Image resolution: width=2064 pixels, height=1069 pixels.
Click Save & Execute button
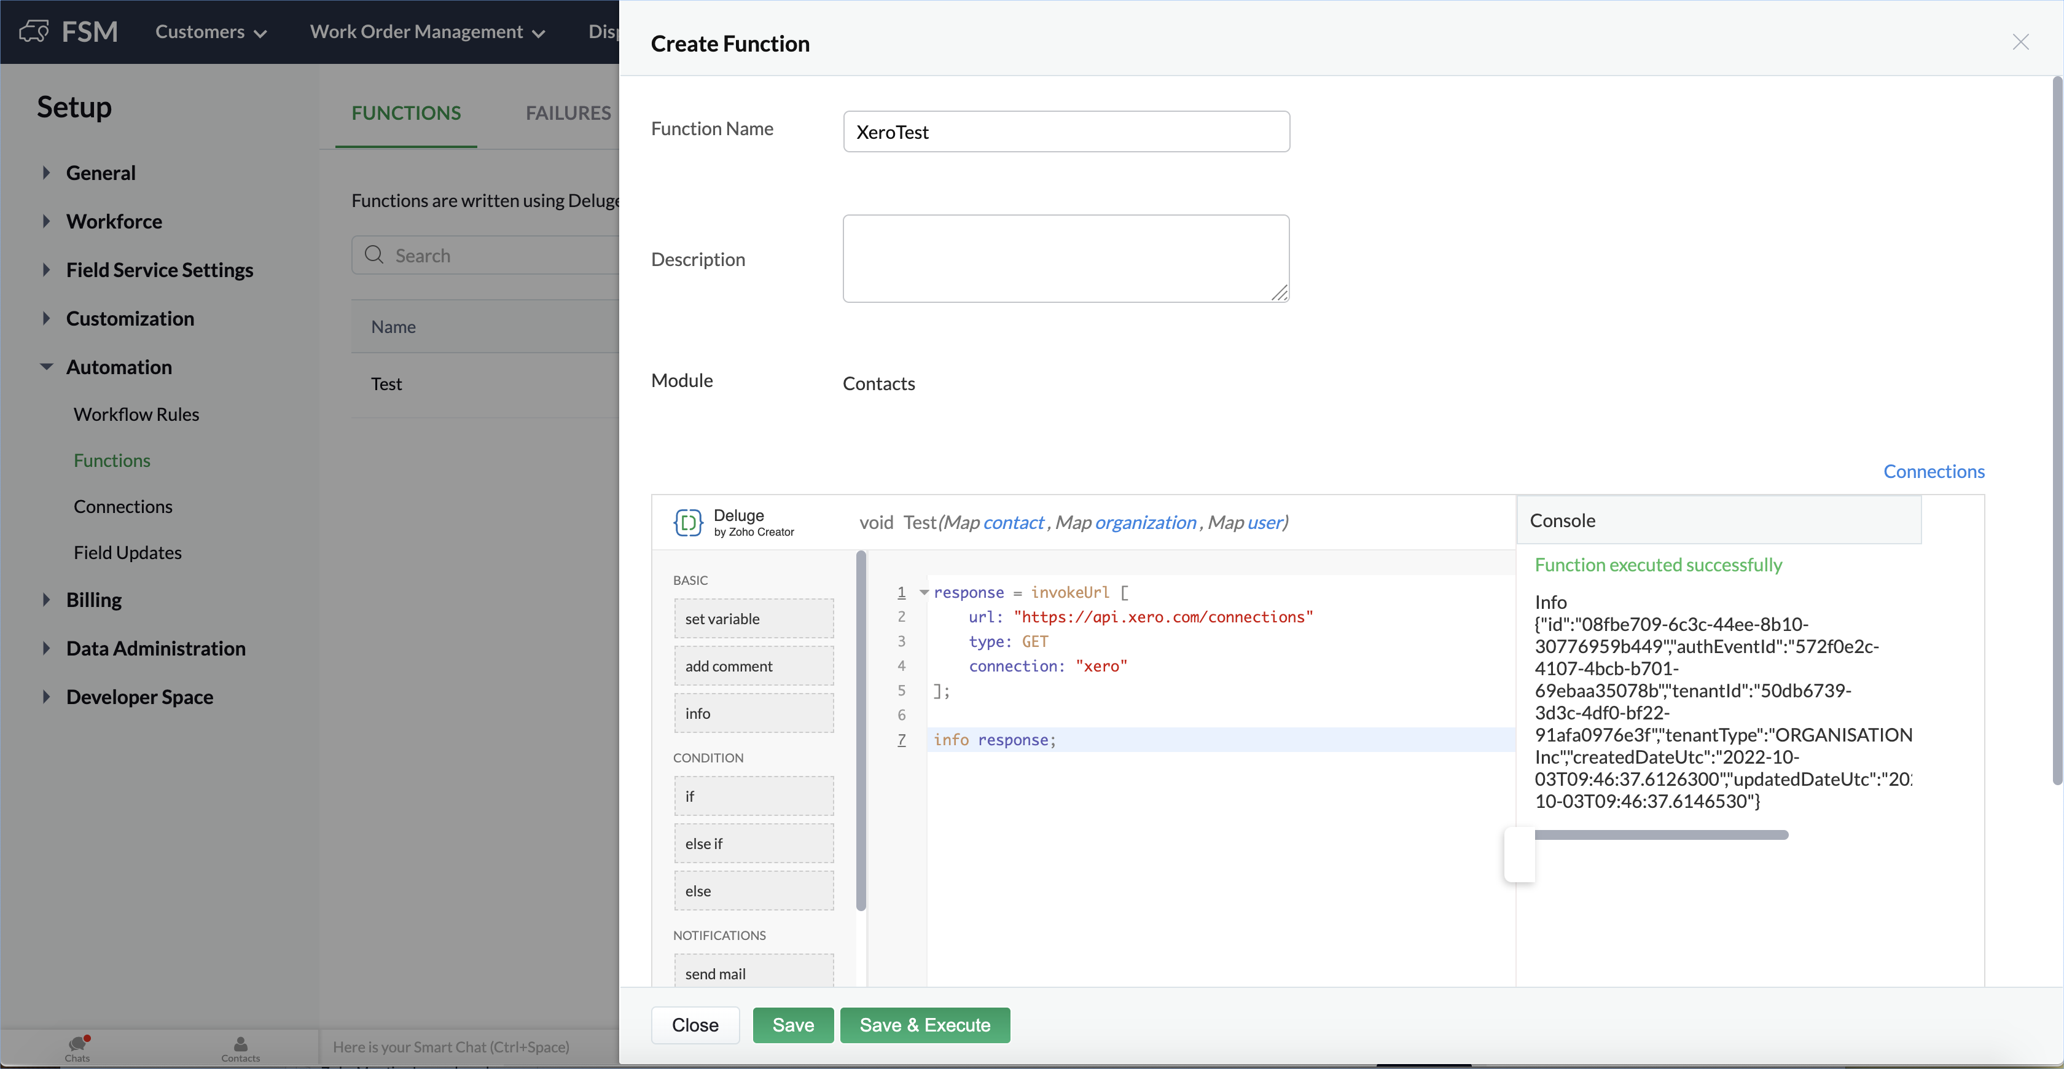(925, 1025)
